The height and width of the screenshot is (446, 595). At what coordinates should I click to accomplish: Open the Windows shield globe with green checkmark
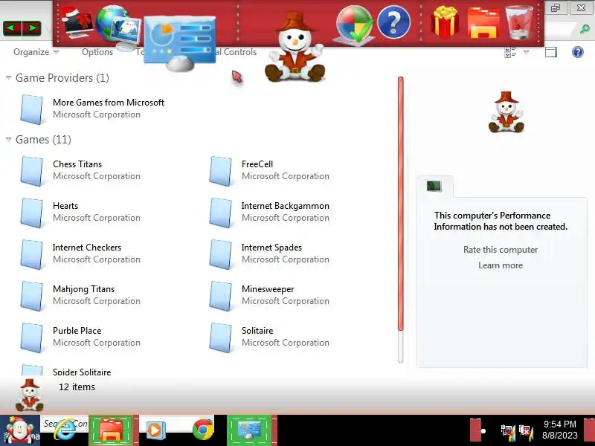[x=353, y=25]
